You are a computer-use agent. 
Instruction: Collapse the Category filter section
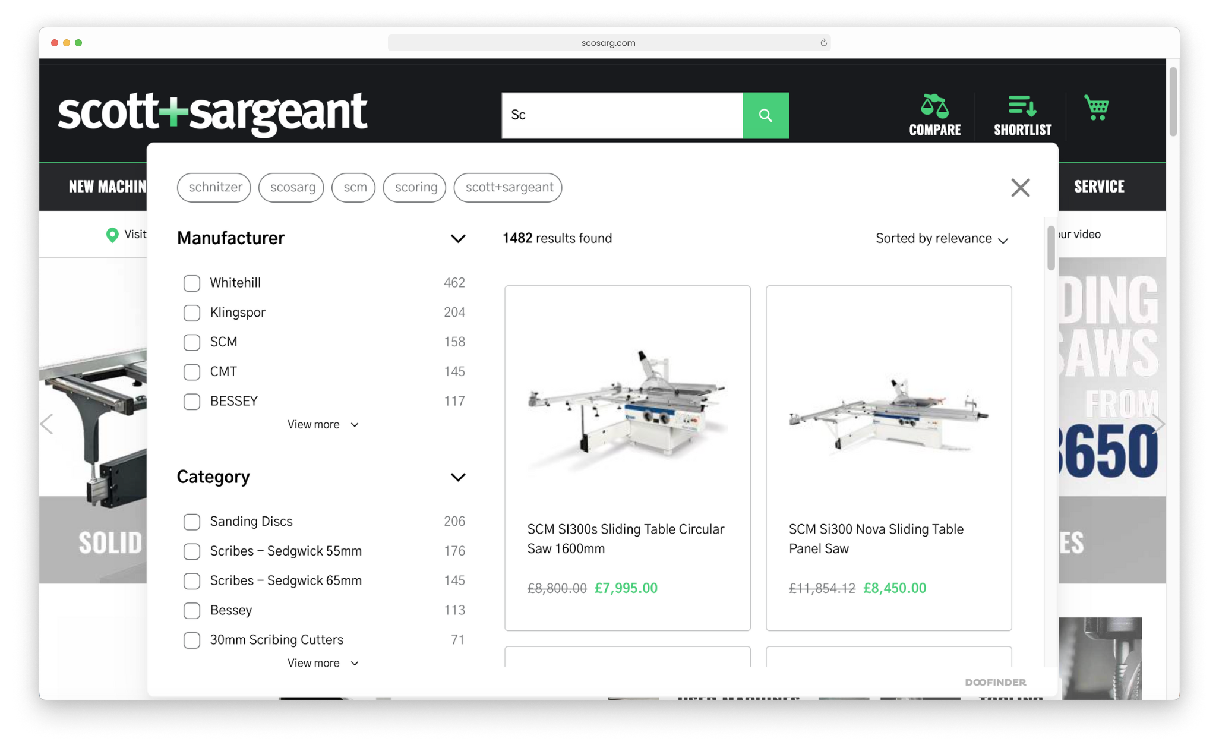pyautogui.click(x=457, y=478)
